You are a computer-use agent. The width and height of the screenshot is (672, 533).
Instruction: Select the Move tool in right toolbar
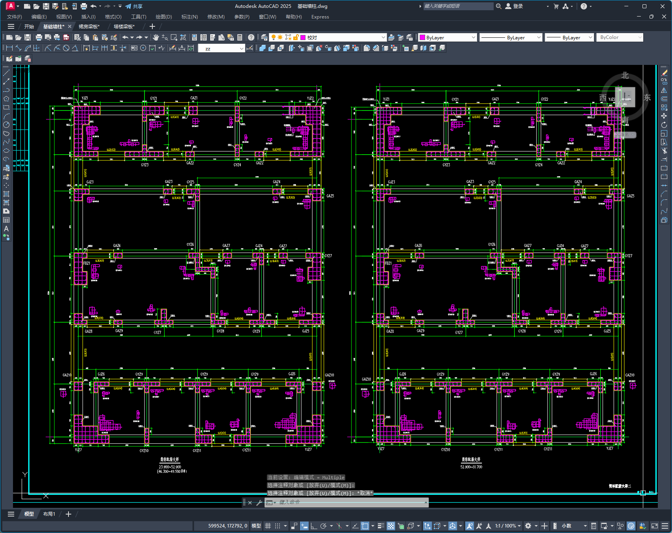tap(664, 116)
